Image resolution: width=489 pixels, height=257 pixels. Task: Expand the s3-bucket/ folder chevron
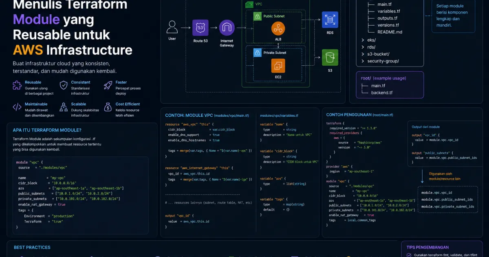click(x=362, y=54)
